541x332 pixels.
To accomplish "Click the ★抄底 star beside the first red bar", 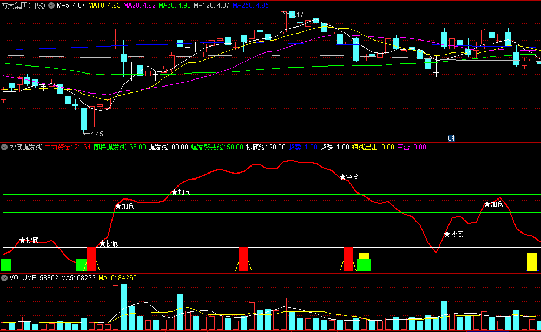I will [102, 244].
